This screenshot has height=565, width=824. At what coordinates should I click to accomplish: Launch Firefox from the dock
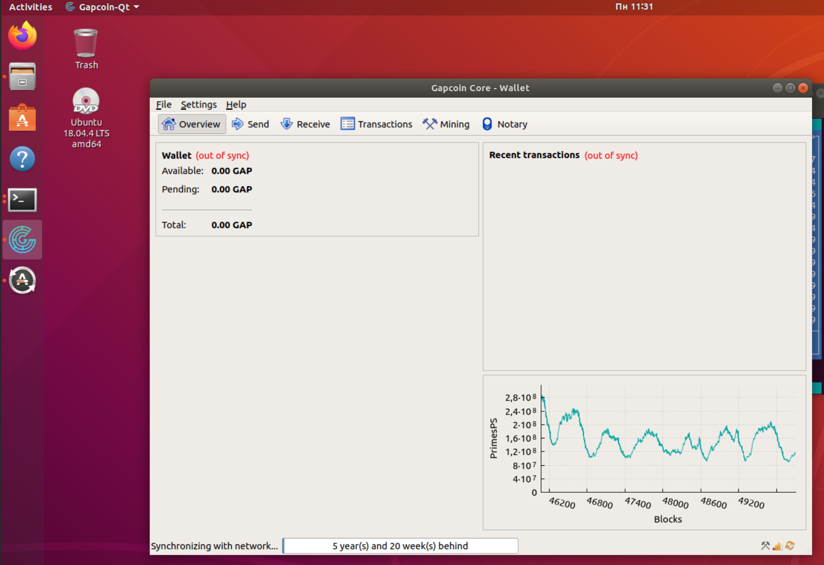point(22,35)
